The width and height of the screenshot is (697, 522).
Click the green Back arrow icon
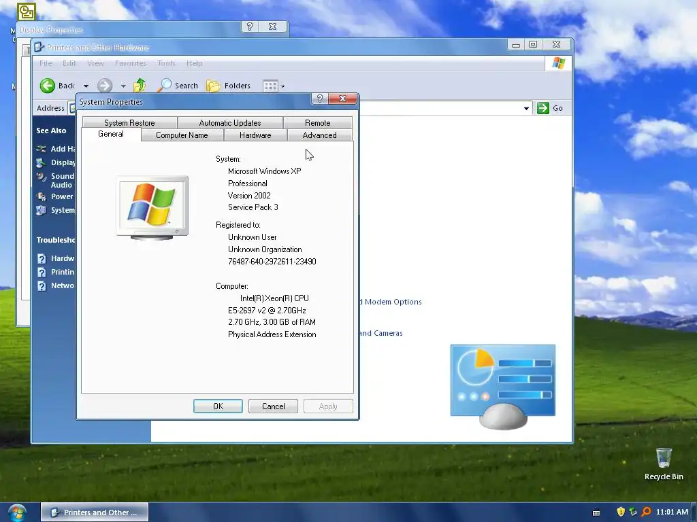coord(47,86)
